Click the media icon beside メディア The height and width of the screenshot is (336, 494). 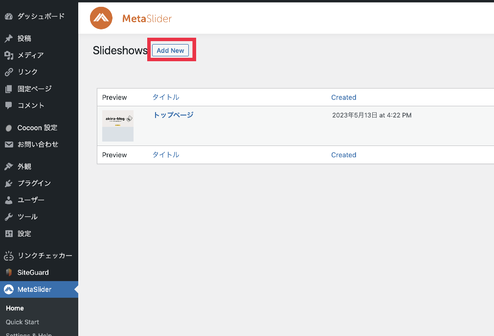pos(9,55)
